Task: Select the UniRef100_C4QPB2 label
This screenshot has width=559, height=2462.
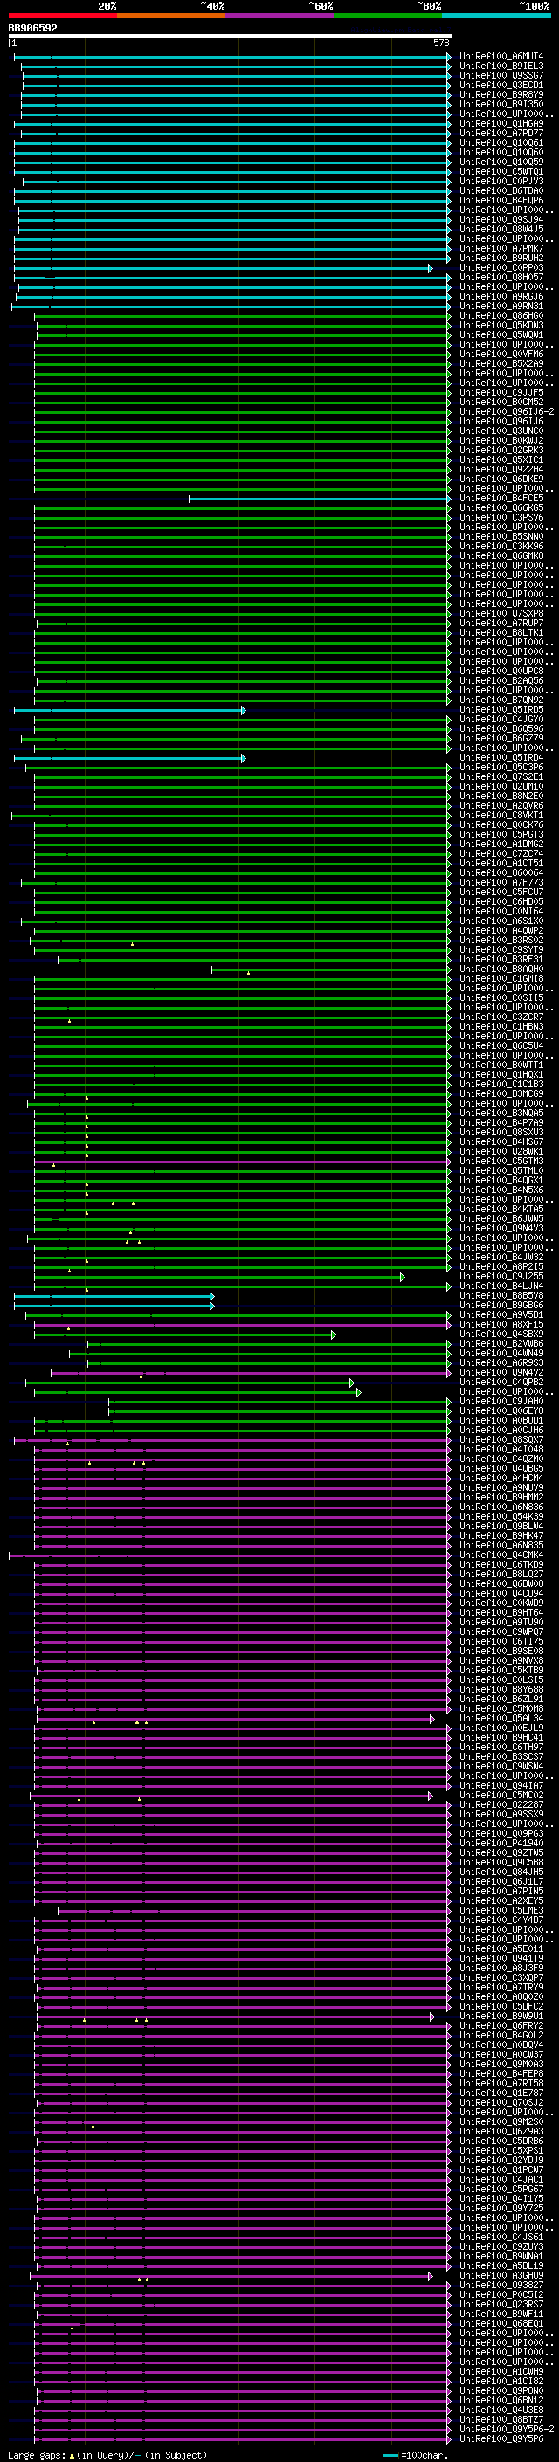Action: tap(500, 1382)
